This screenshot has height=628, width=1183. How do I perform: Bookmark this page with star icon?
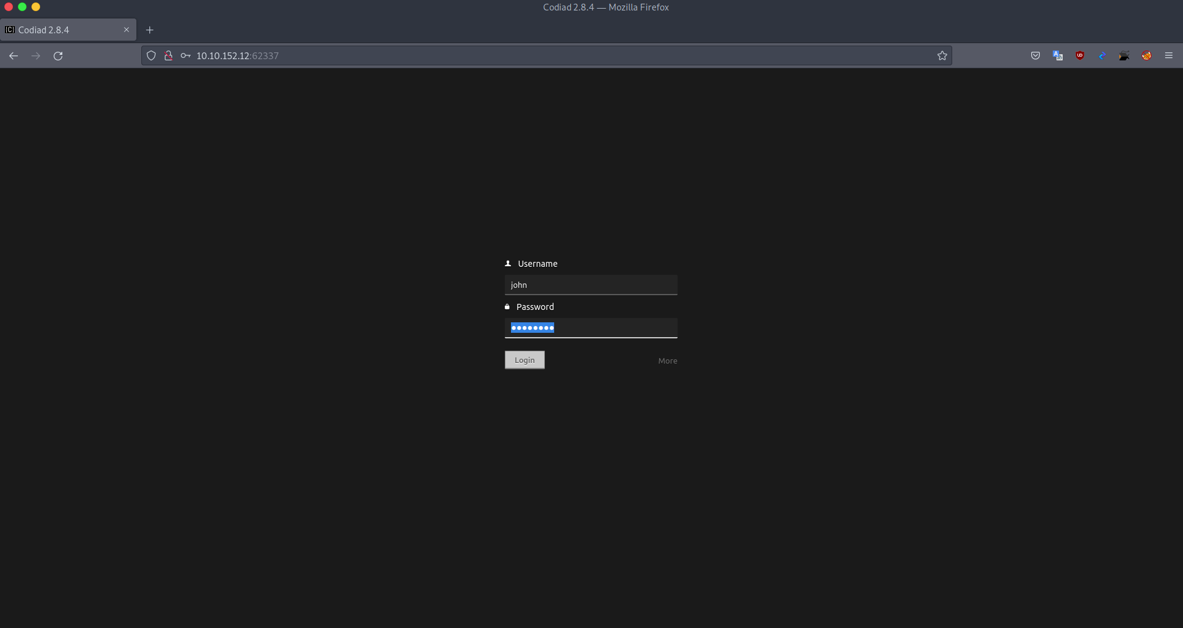coord(942,56)
